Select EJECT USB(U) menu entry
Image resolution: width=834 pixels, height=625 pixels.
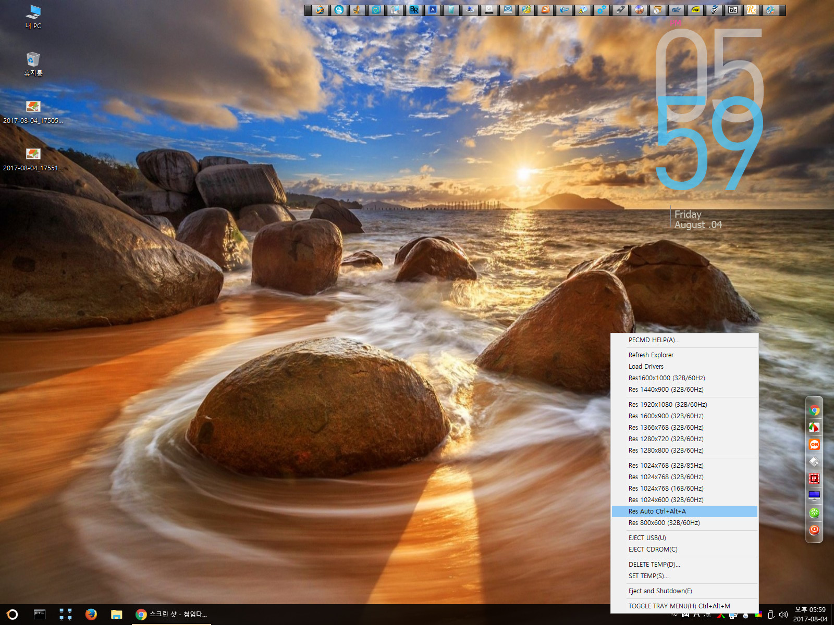(x=684, y=538)
